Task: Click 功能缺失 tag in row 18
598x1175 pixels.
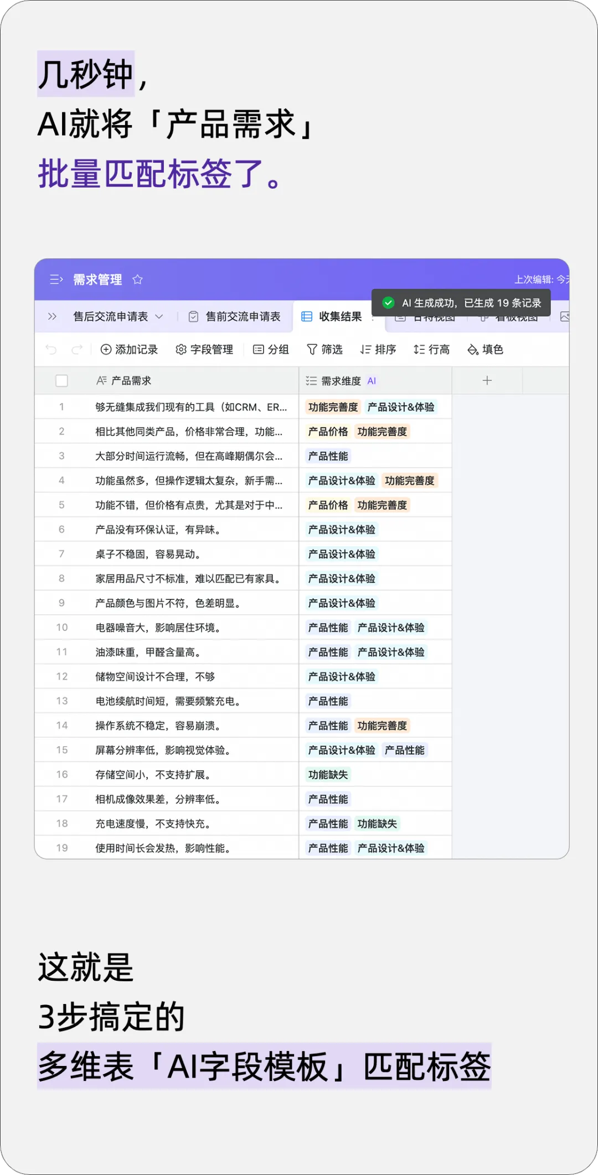Action: click(x=378, y=824)
